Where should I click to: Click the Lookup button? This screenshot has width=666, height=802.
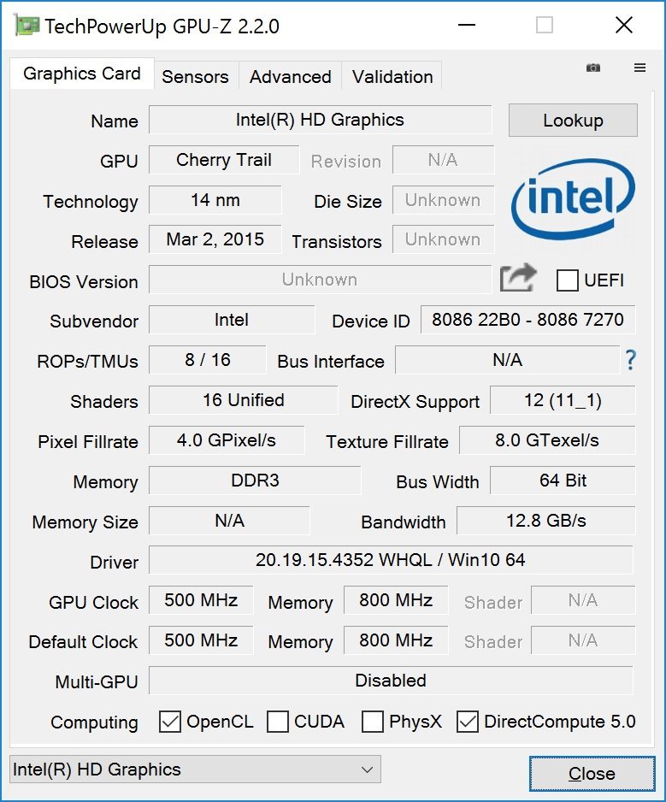click(573, 121)
